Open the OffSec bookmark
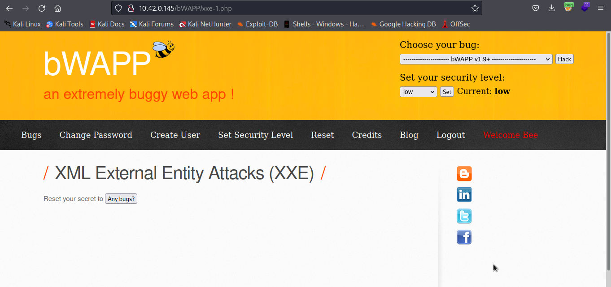 pos(456,24)
